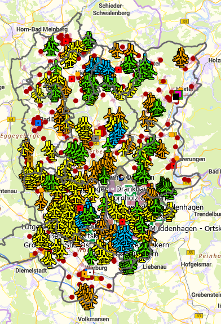Image resolution: width=221 pixels, height=324 pixels.
Task: Click road shield 83 in the upper right
Action: tap(184, 21)
